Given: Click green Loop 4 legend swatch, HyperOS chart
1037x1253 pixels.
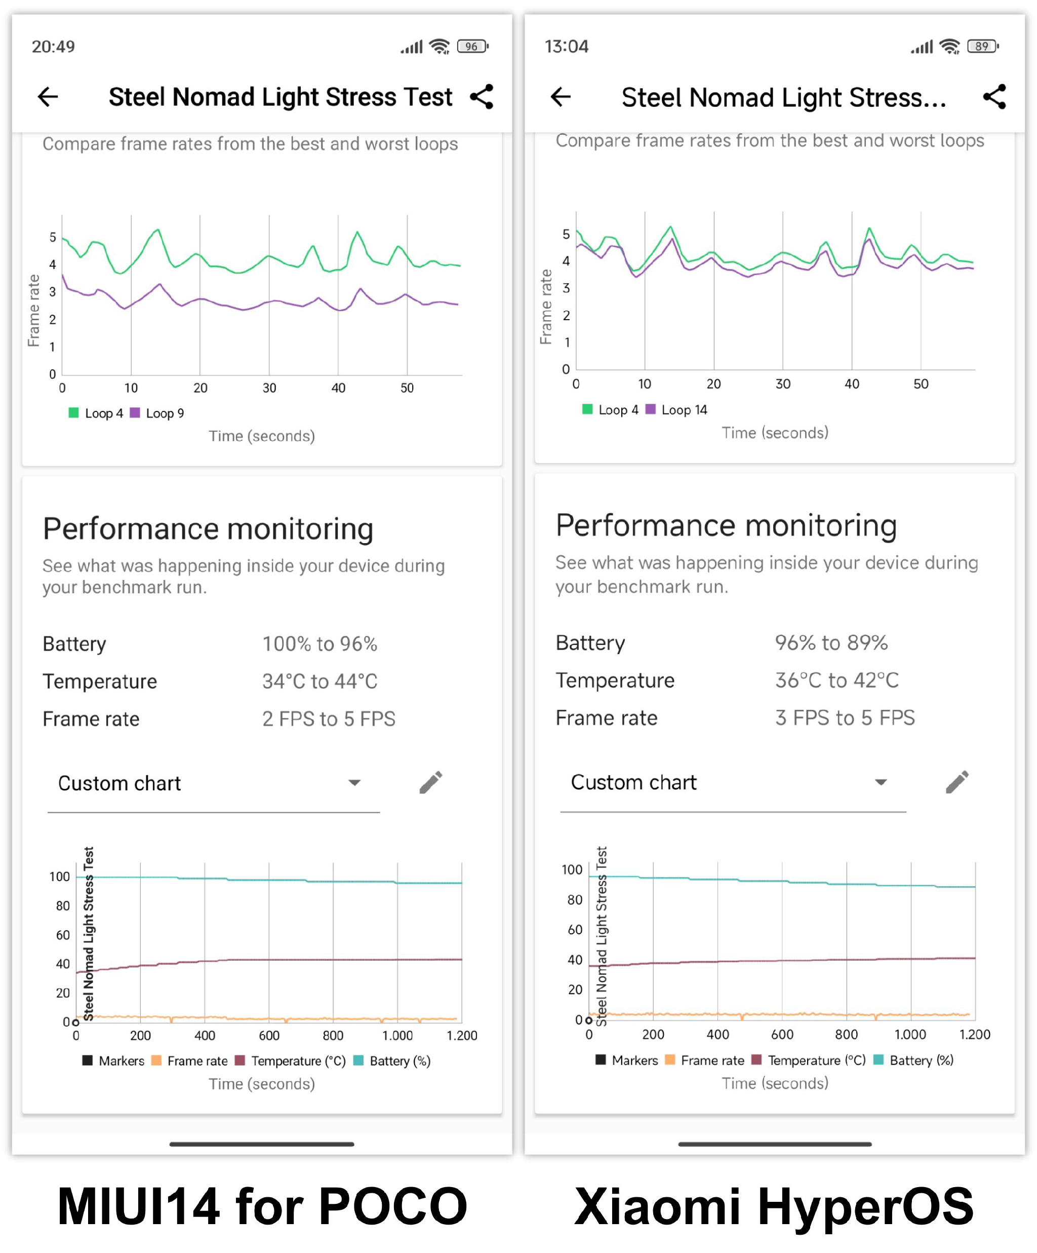Looking at the screenshot, I should coord(587,409).
